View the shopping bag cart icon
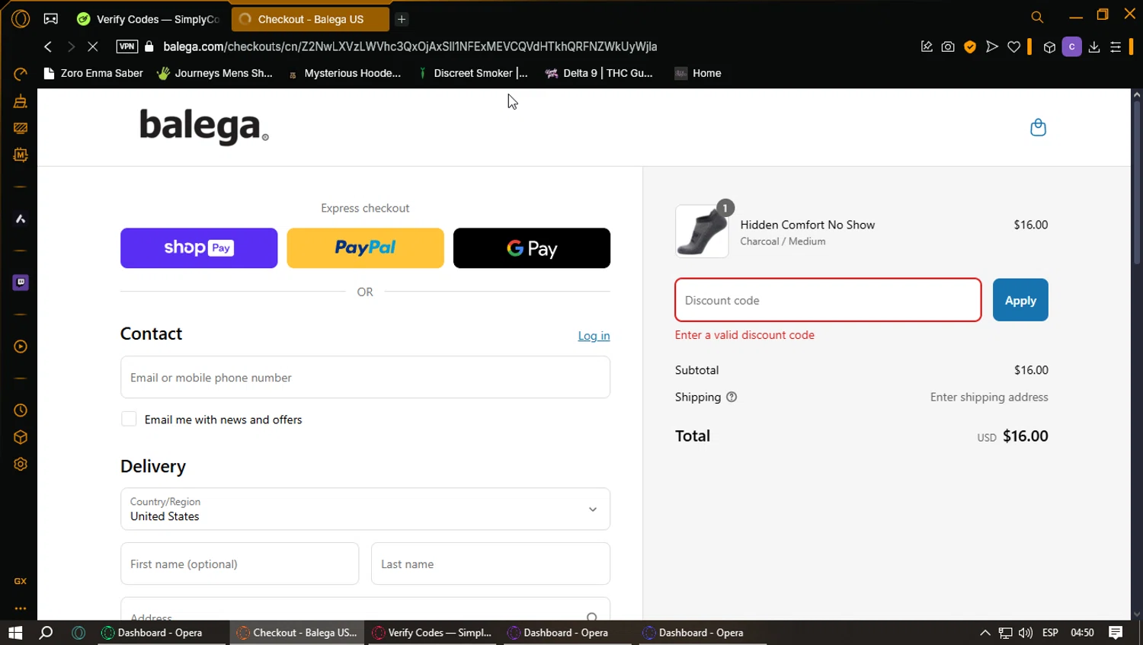 [1038, 127]
